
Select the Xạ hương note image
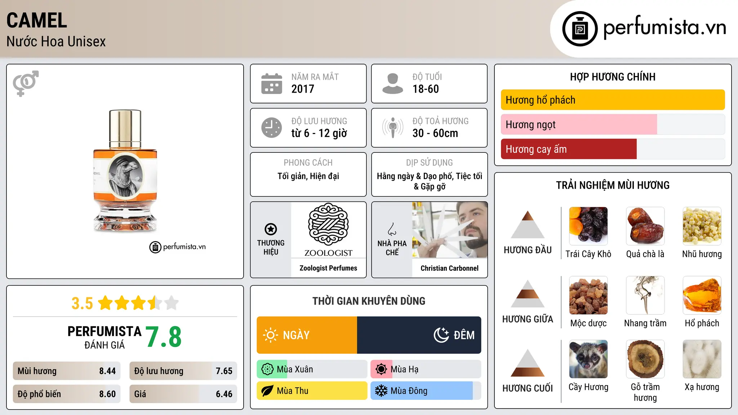point(702,359)
